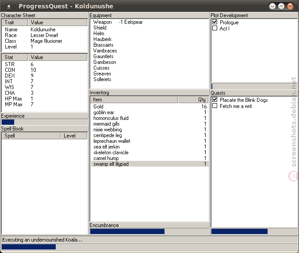This screenshot has width=299, height=253.
Task: Click the STR stat row
Action: [44, 64]
